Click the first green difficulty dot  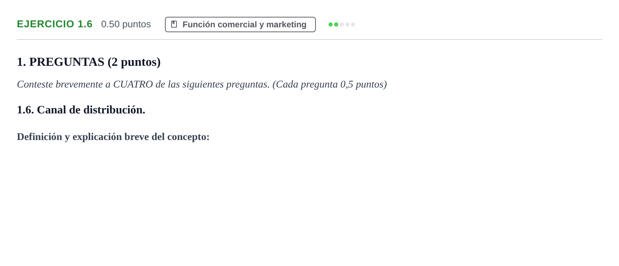(x=331, y=24)
